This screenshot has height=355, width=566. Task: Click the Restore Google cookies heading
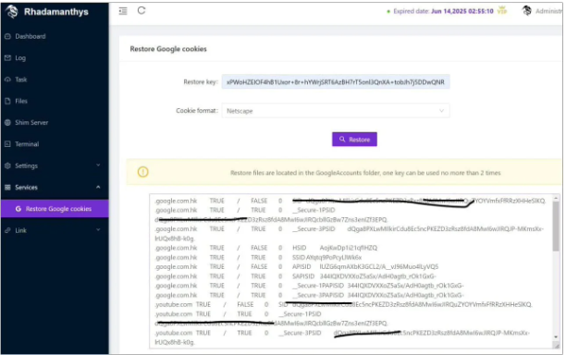(x=168, y=49)
